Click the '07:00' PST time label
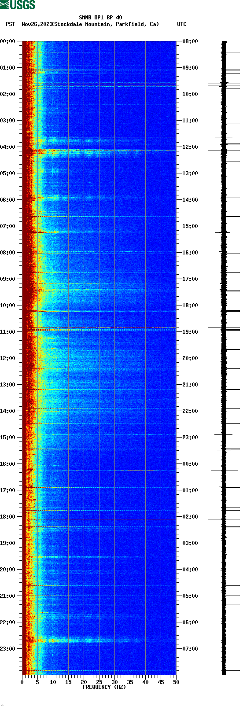The image size is (243, 710). tap(7, 226)
